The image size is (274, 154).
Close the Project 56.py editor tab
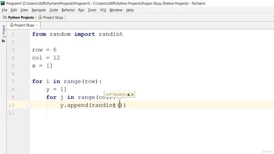[x=37, y=25]
